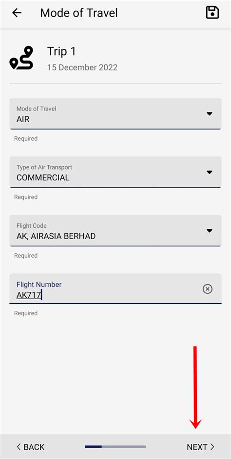The width and height of the screenshot is (231, 459).
Task: Tap the chevron beside NEXT
Action: point(212,447)
